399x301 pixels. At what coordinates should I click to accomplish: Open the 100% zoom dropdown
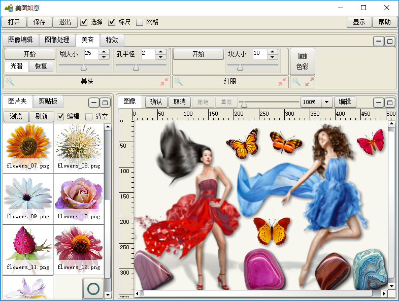coord(327,102)
